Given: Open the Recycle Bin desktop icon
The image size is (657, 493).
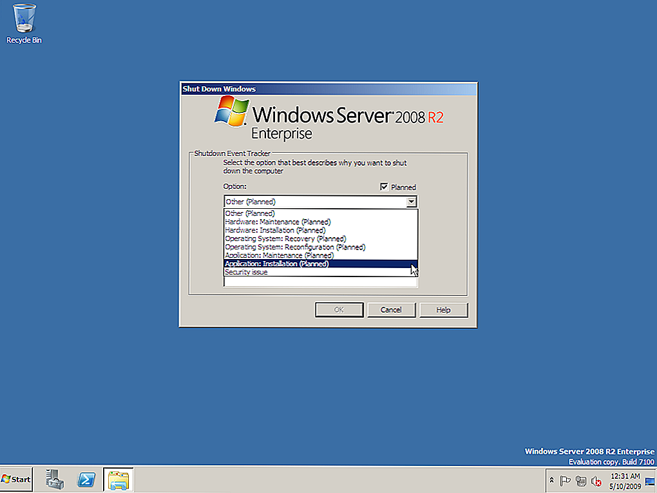Looking at the screenshot, I should [24, 23].
